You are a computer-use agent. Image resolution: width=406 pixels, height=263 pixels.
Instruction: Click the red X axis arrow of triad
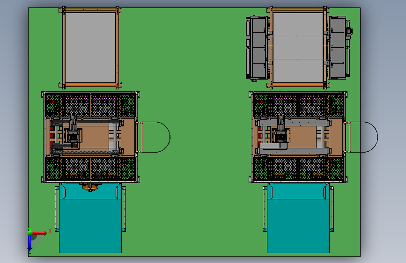(x=39, y=233)
